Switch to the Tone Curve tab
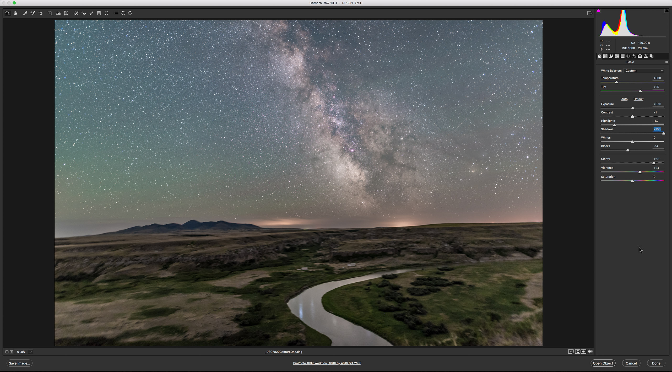The image size is (672, 372). (605, 56)
